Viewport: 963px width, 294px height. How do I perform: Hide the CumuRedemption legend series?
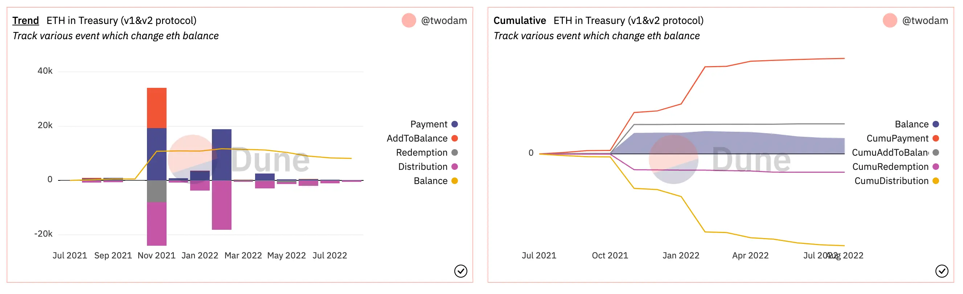coord(895,167)
